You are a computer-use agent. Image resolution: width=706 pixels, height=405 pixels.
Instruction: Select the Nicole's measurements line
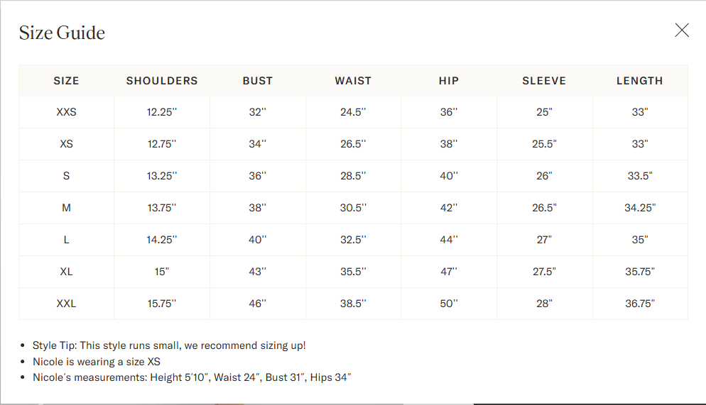point(191,377)
